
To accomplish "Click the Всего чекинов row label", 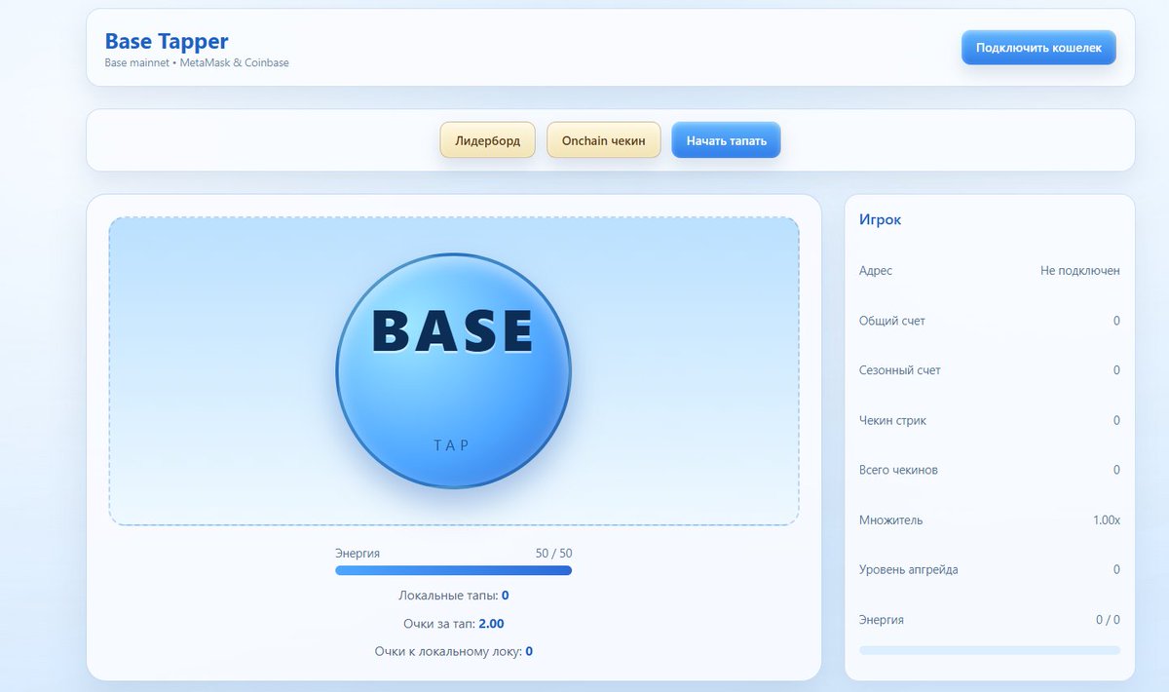I will (898, 470).
